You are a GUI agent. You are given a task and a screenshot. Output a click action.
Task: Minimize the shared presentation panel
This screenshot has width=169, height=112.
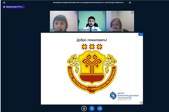point(141,35)
